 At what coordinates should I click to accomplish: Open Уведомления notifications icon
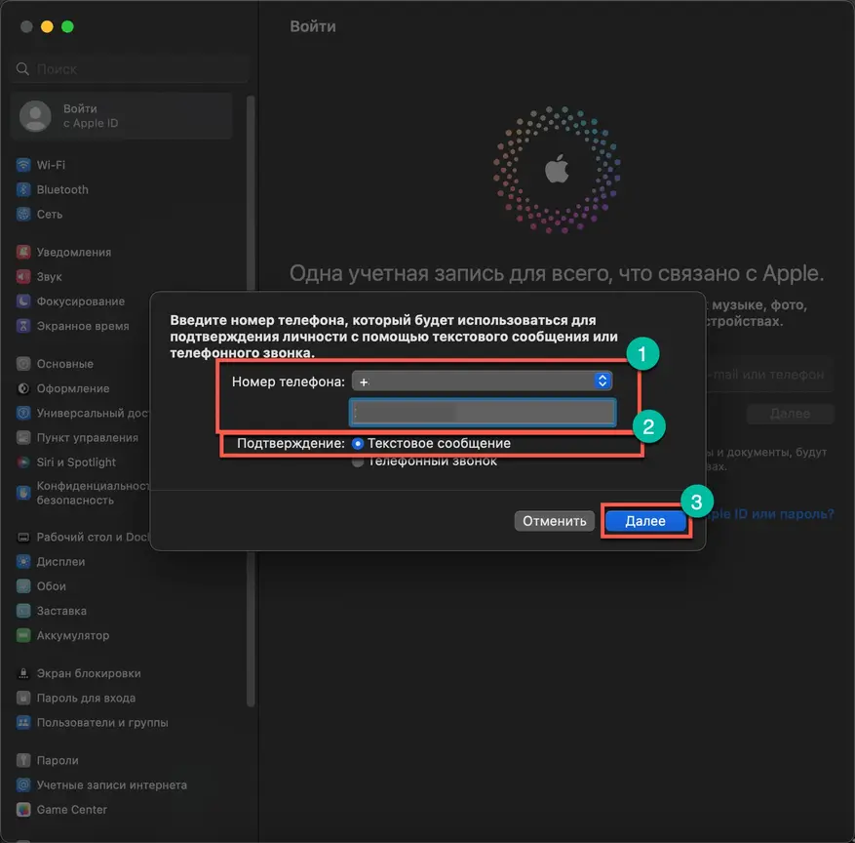click(x=23, y=252)
